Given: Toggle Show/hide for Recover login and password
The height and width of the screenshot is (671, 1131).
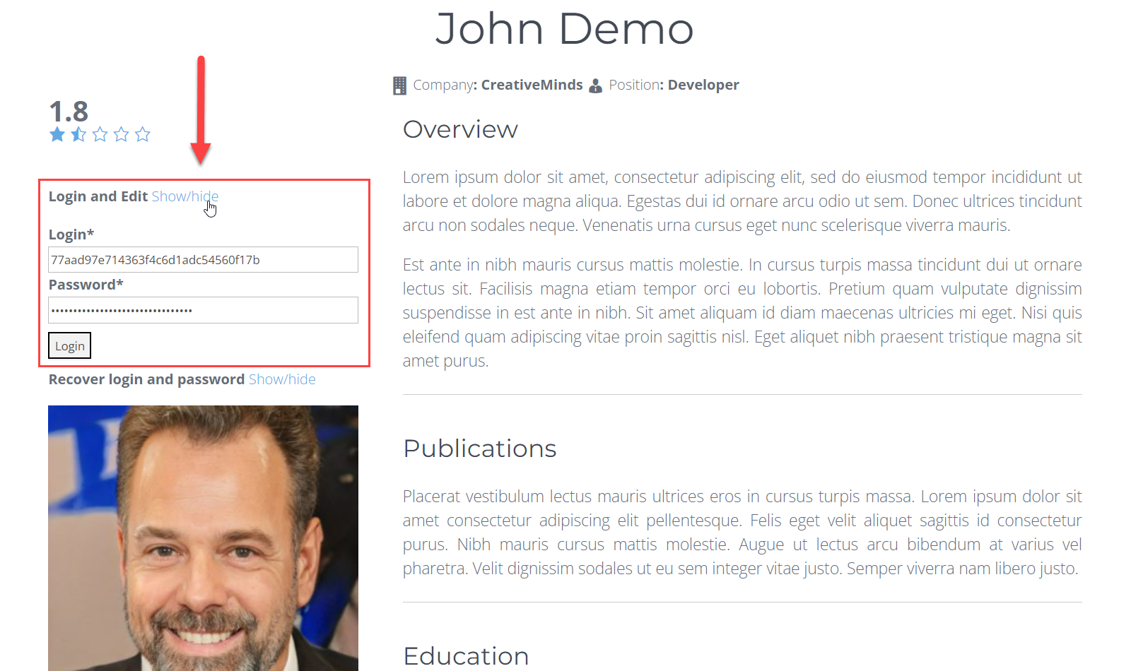Looking at the screenshot, I should pos(282,379).
